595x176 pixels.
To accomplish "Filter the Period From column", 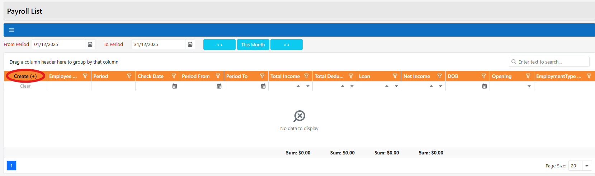I will click(x=218, y=76).
